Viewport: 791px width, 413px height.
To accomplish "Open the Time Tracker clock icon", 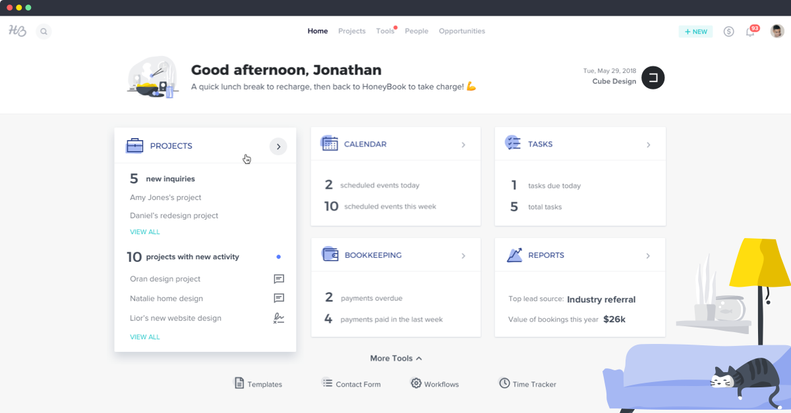I will coord(504,383).
